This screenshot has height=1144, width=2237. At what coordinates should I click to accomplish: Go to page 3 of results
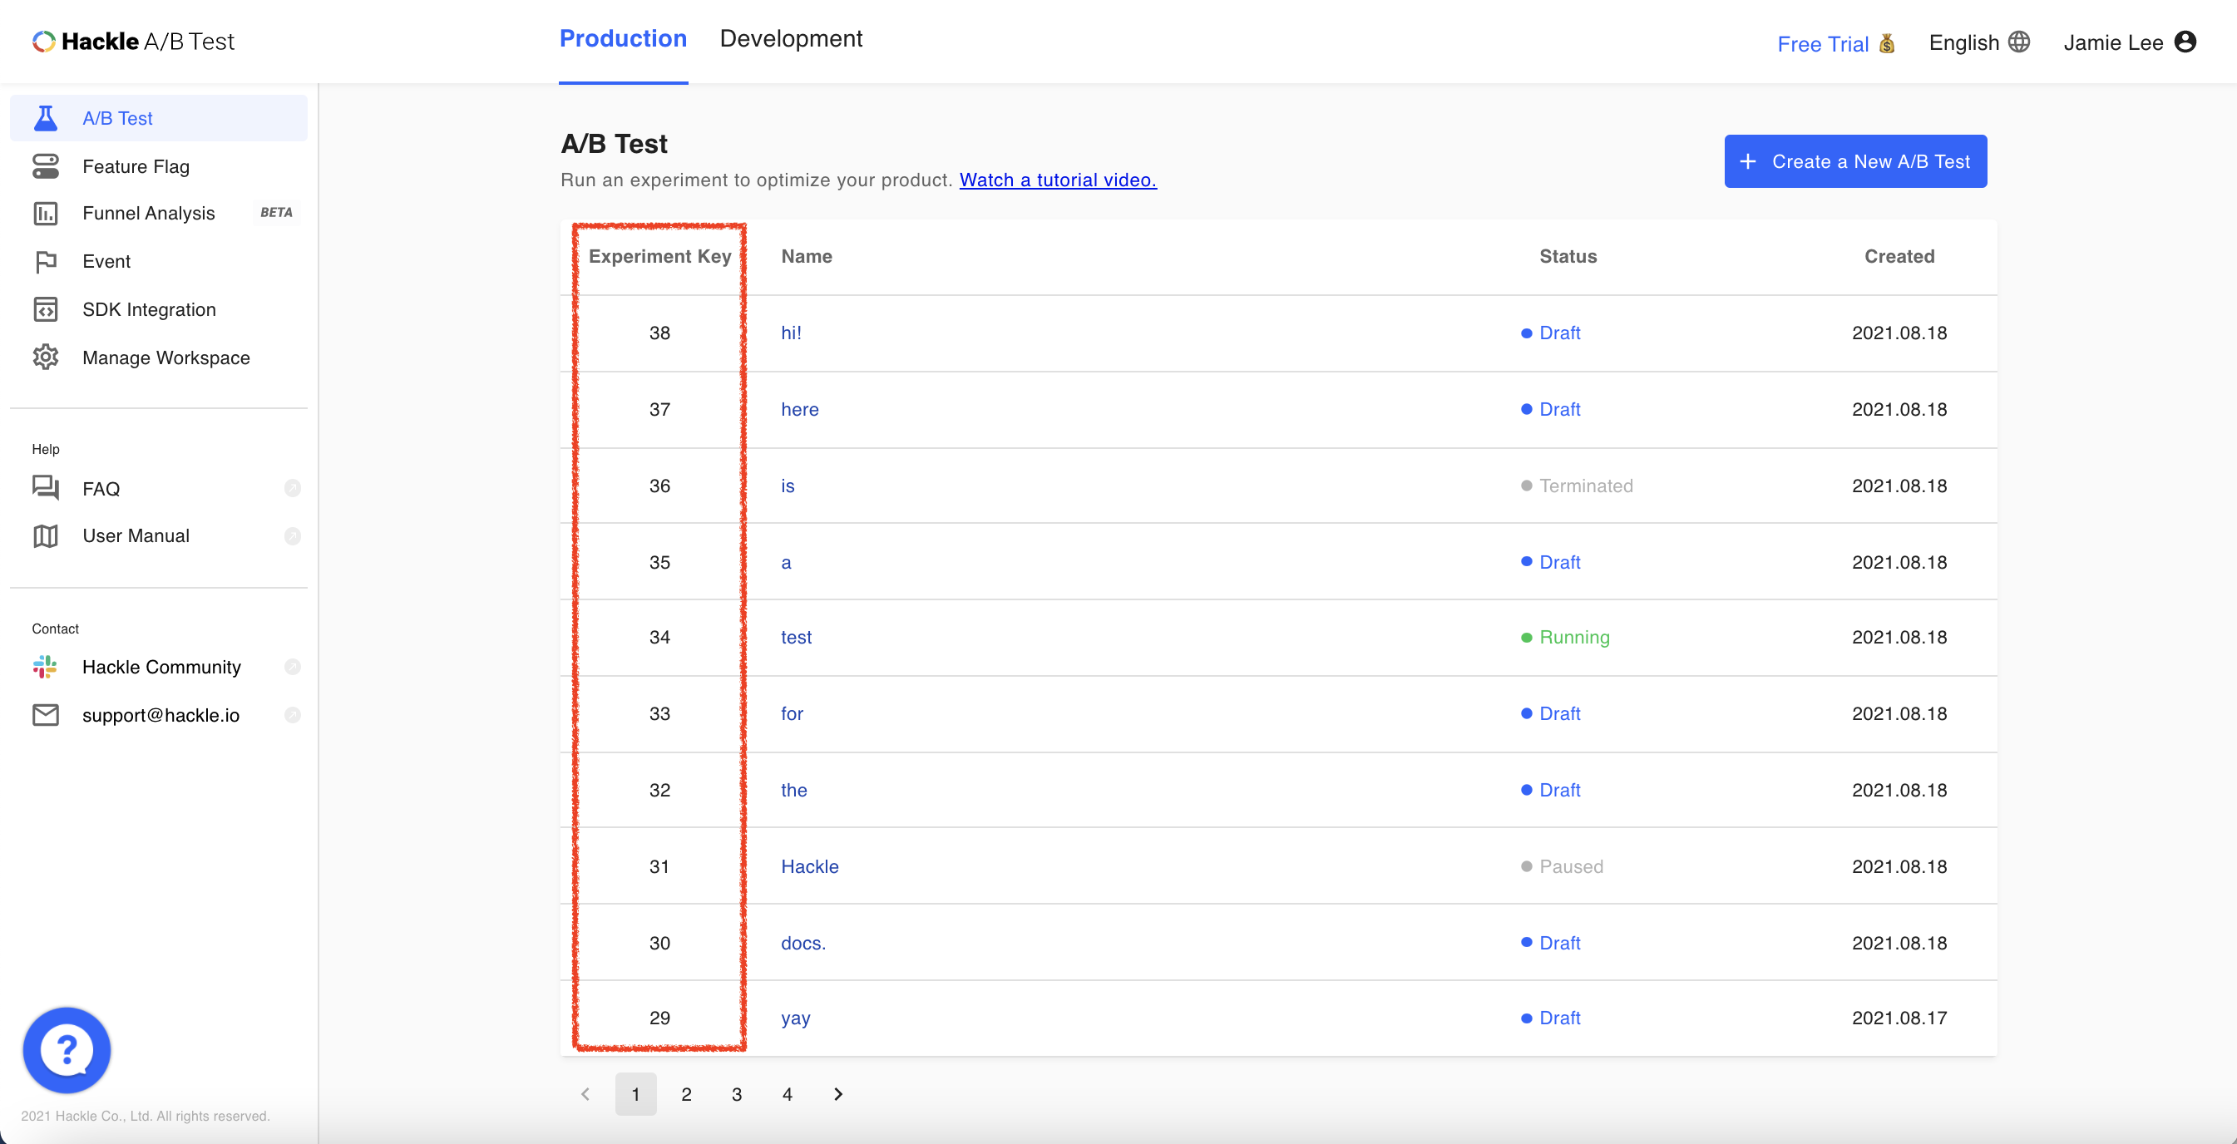coord(737,1093)
